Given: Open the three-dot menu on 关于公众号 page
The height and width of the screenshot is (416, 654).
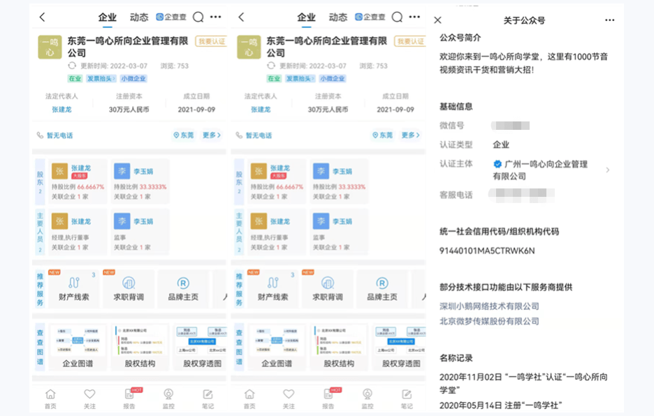Looking at the screenshot, I should (609, 20).
